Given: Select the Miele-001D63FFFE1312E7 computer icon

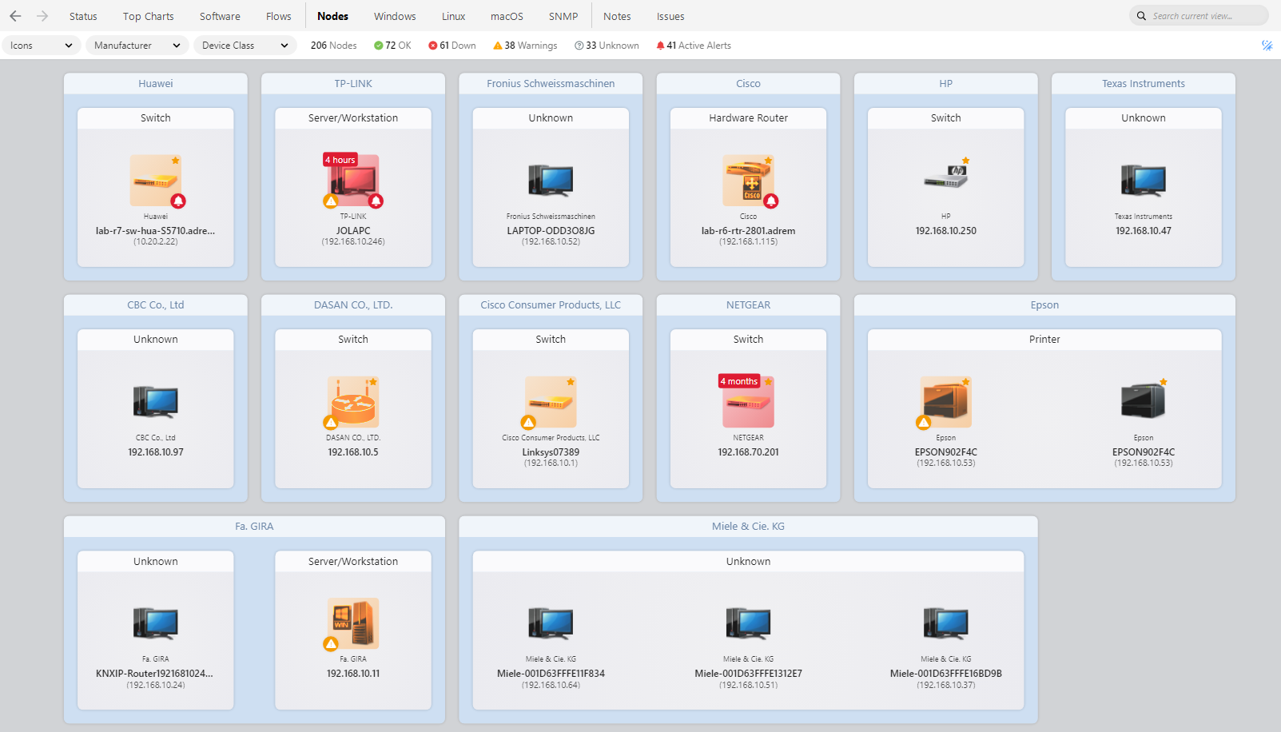Looking at the screenshot, I should click(x=748, y=623).
